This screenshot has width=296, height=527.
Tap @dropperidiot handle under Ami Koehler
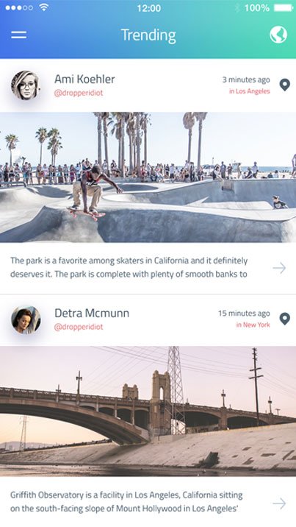click(x=79, y=93)
